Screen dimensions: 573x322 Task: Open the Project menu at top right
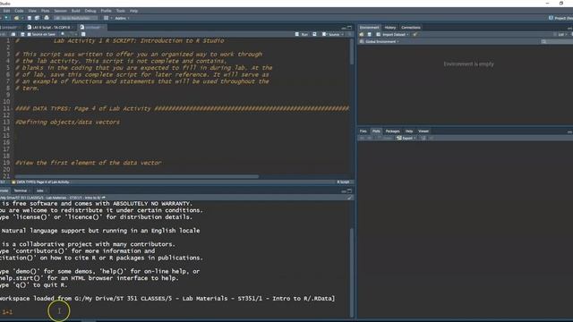pos(560,18)
